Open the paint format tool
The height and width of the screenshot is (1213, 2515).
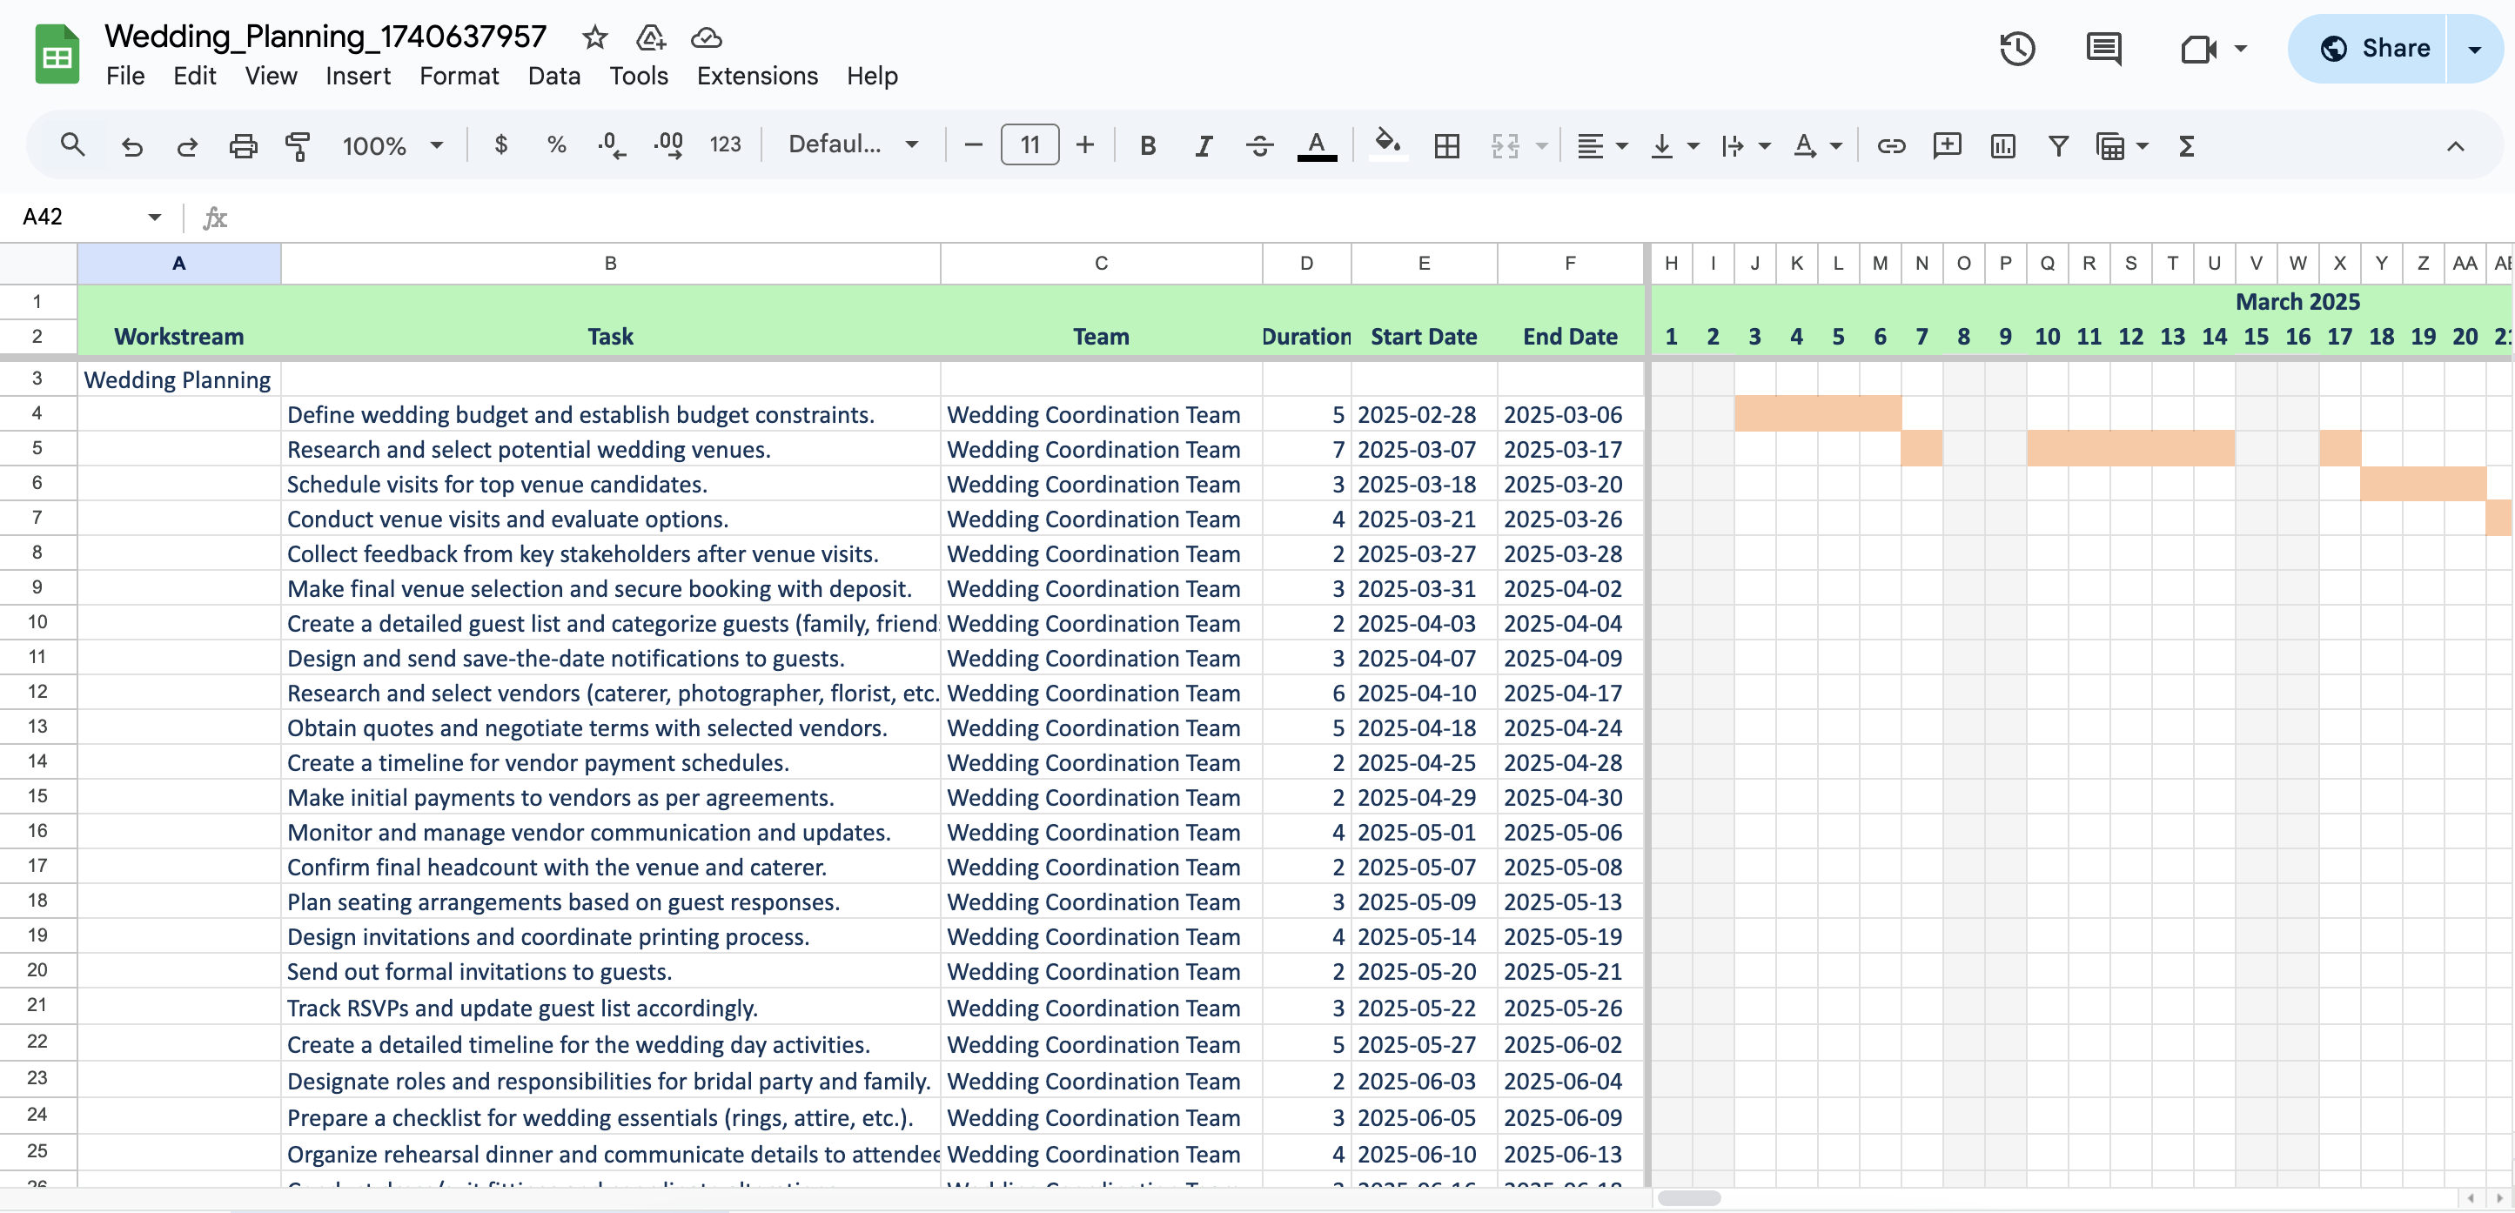pos(298,145)
